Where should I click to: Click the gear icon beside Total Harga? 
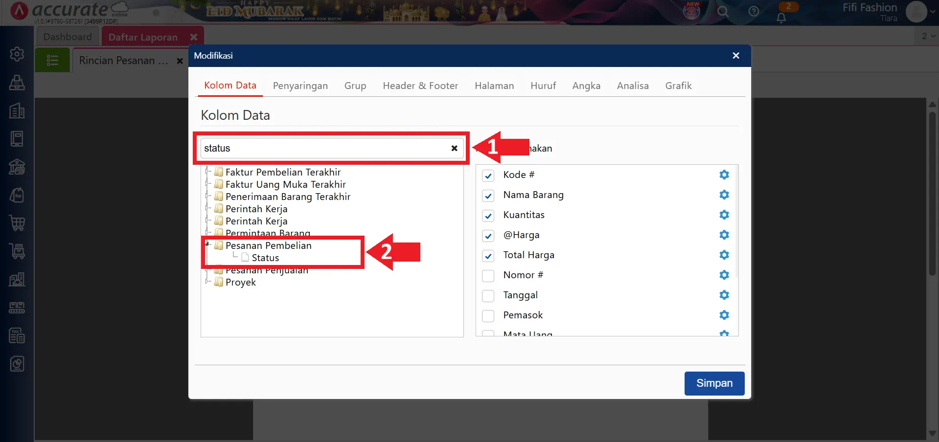(x=724, y=255)
